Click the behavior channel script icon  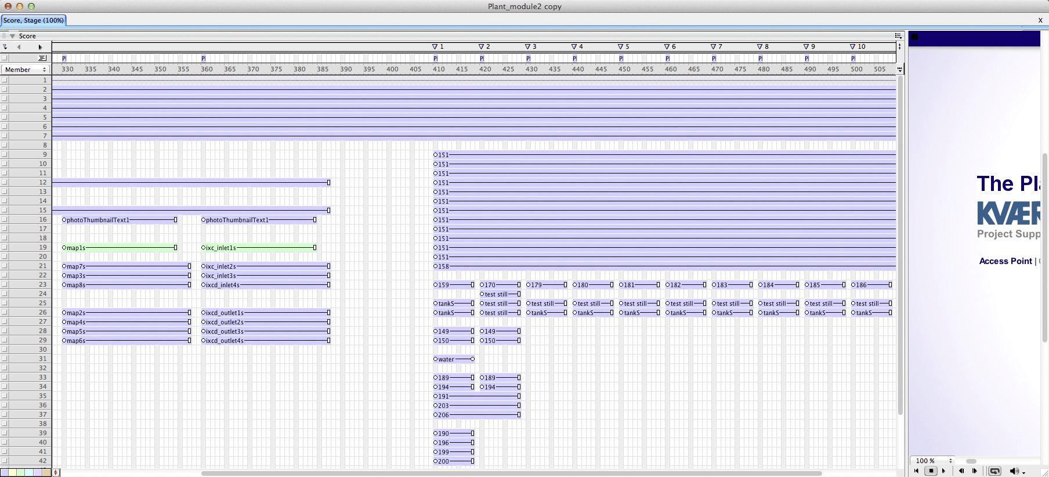[42, 58]
